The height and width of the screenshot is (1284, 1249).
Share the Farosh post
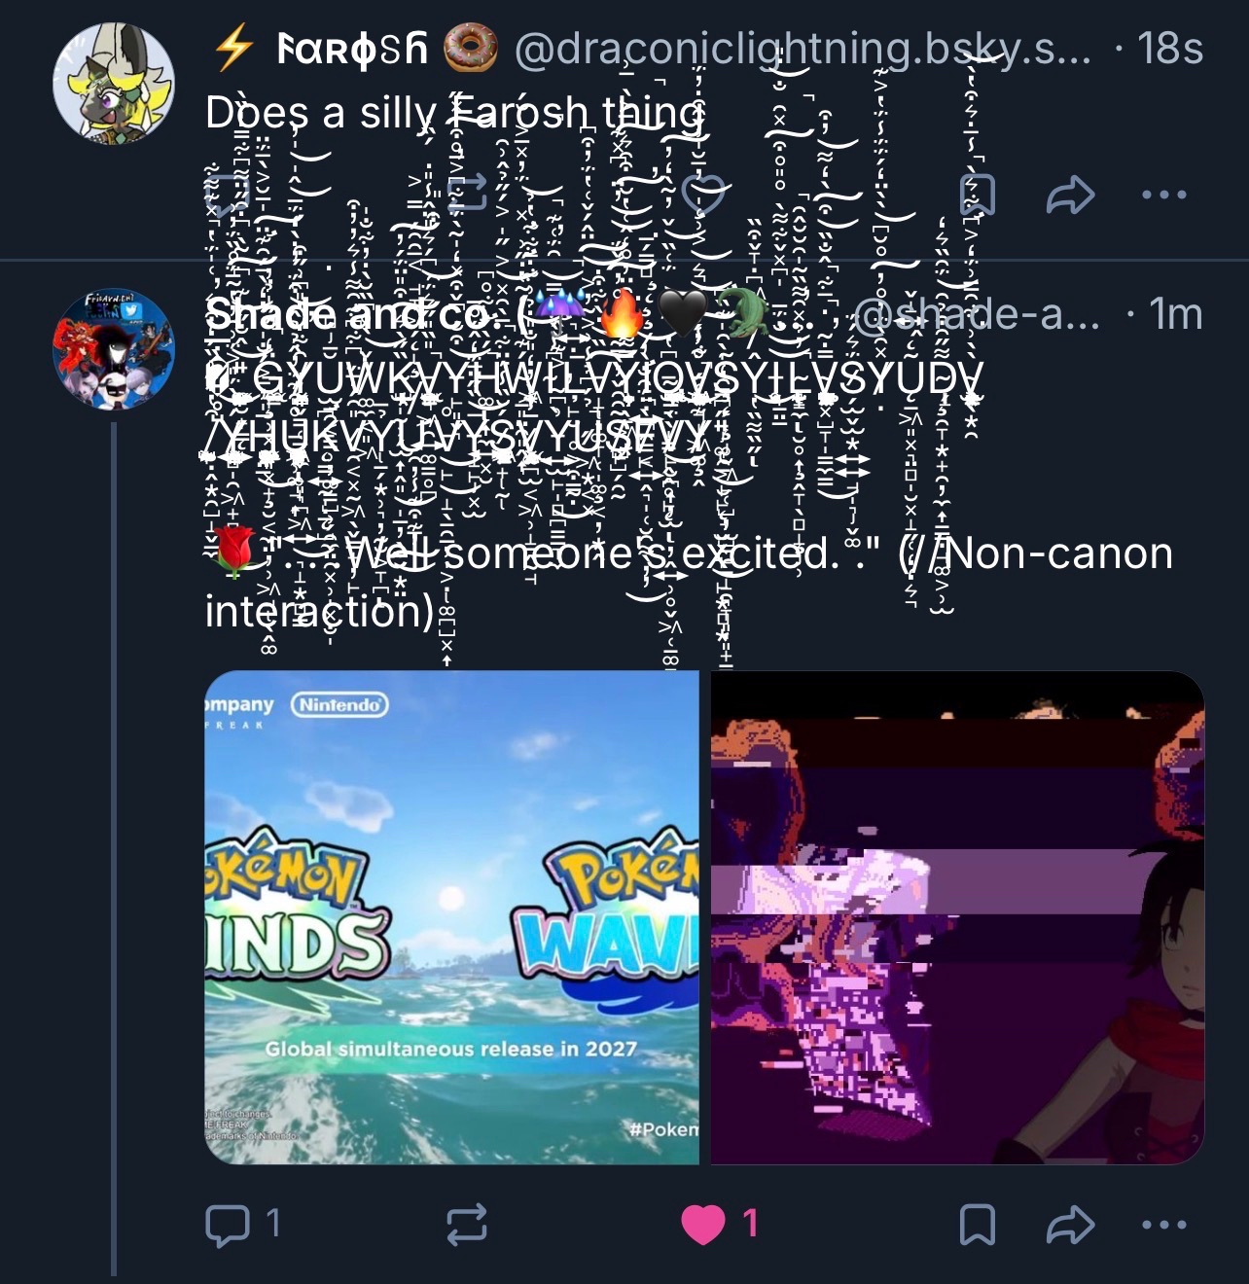pyautogui.click(x=1071, y=195)
